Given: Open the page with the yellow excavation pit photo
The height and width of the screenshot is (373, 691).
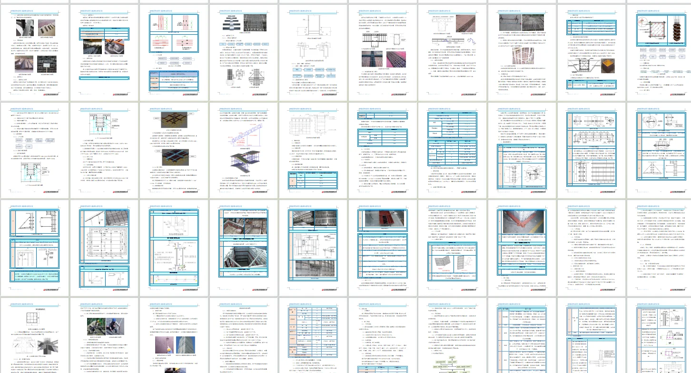Looking at the screenshot, I should pyautogui.click(x=591, y=53).
